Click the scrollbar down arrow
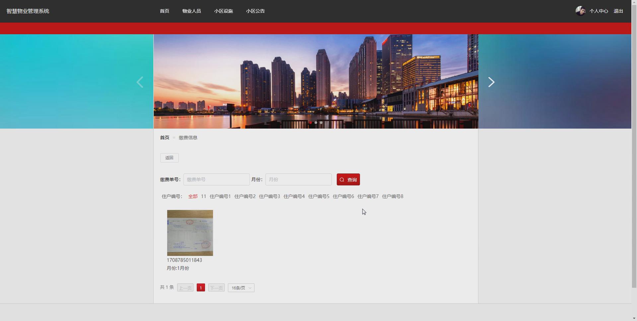The width and height of the screenshot is (637, 321). coord(634,318)
